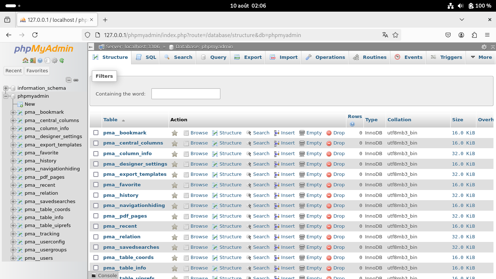Tick the pma__savedsearches checkbox

pos(96,247)
